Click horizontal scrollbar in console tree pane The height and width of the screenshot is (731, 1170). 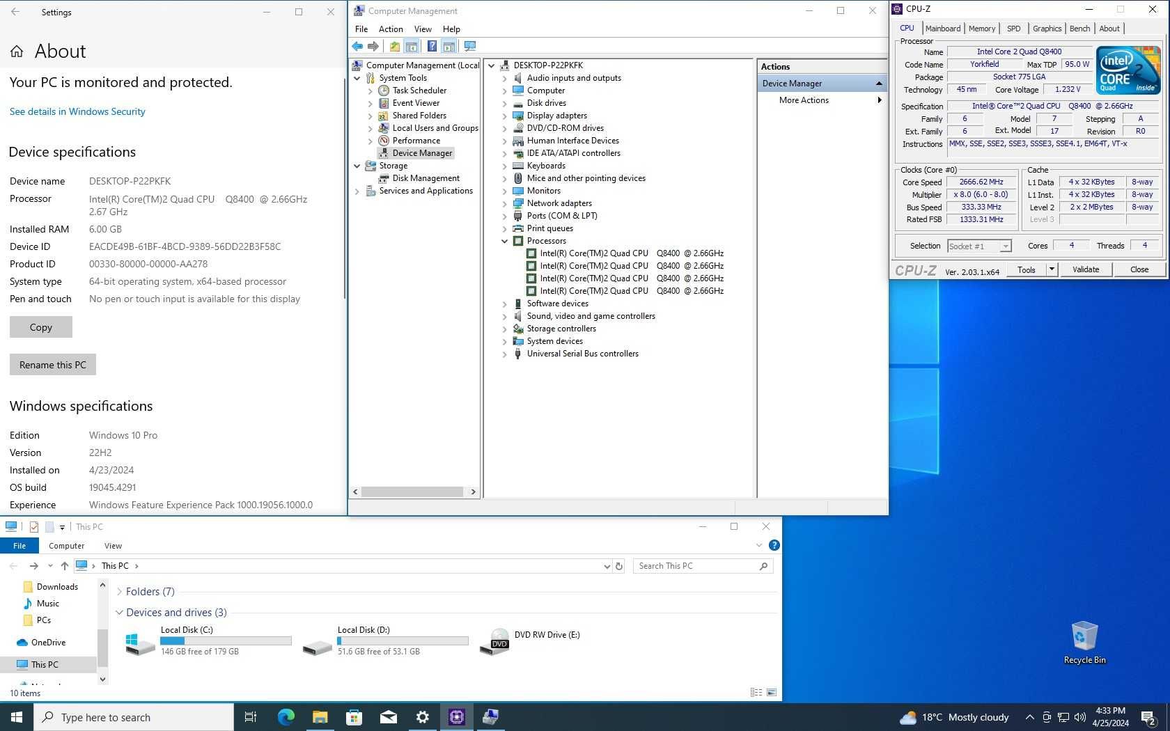[414, 492]
